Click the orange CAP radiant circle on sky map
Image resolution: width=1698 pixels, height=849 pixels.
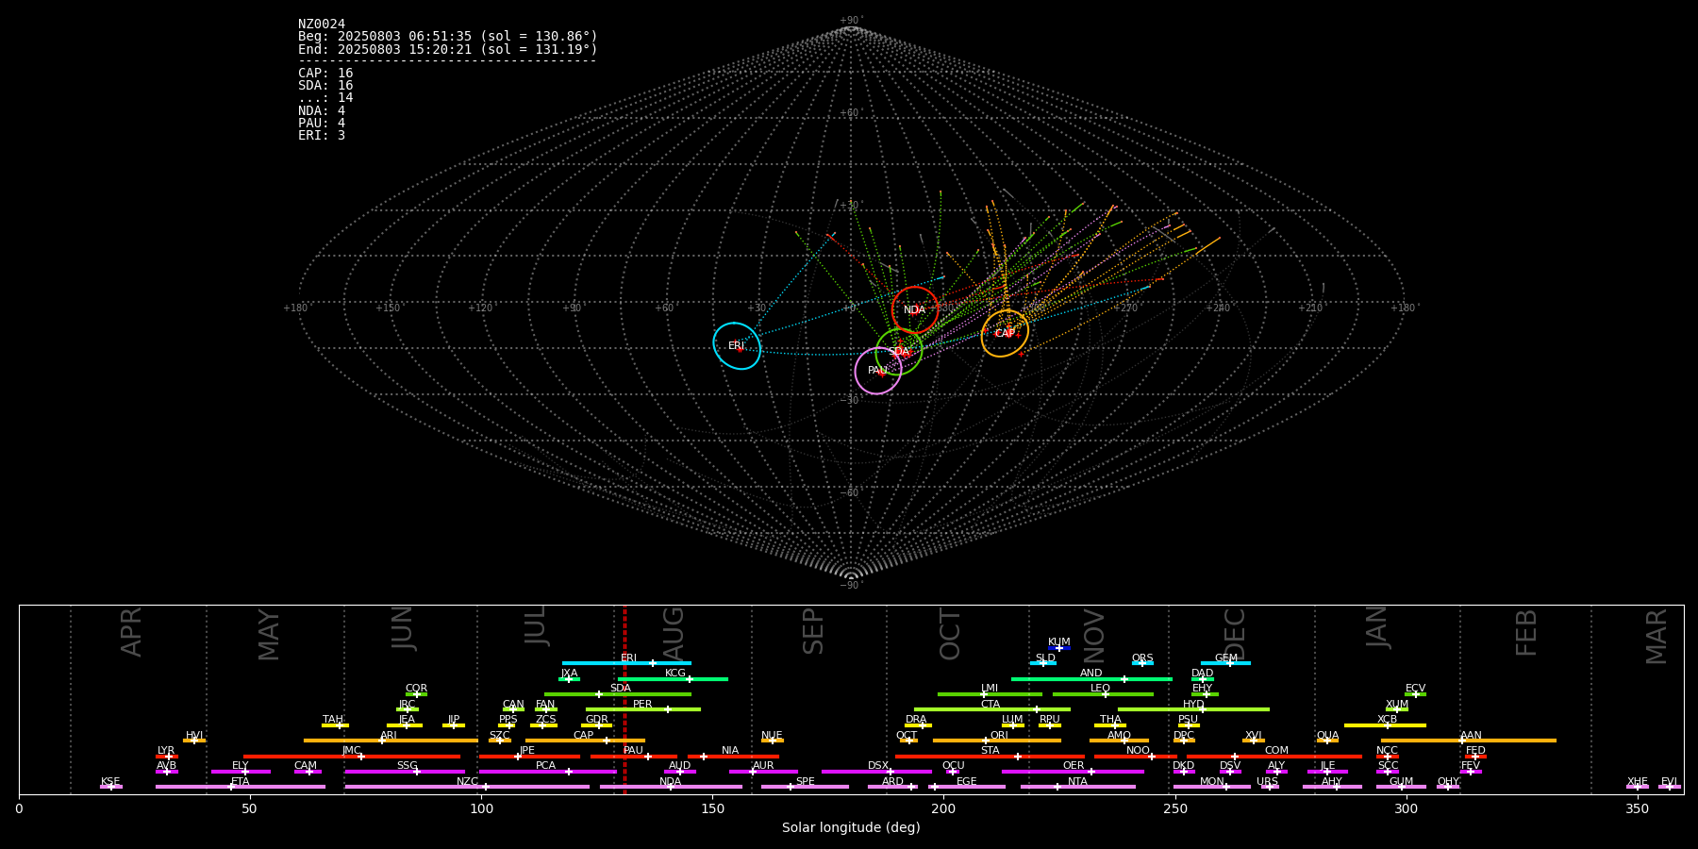point(1005,333)
